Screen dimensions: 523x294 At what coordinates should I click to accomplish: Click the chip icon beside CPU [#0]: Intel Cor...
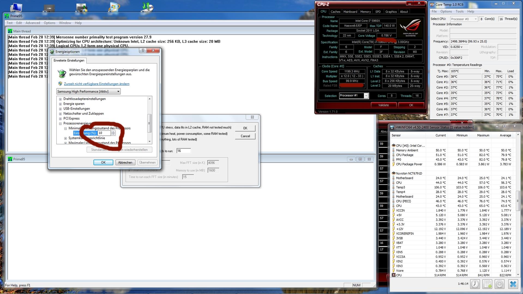(394, 146)
